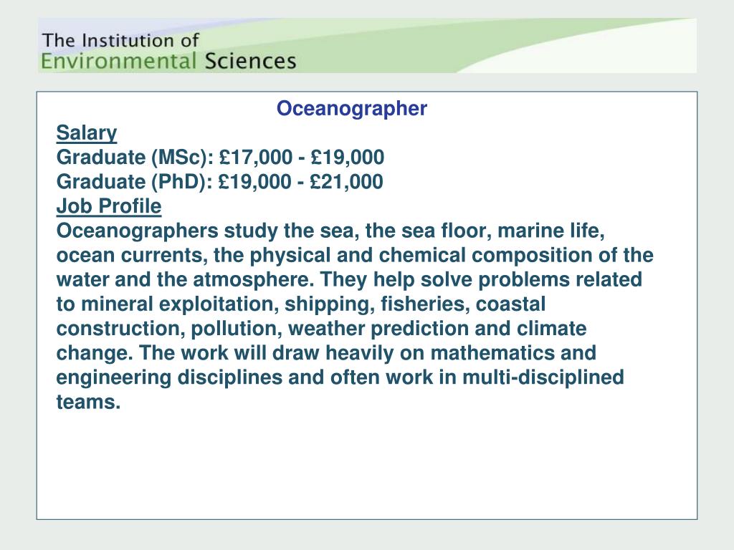This screenshot has height=550, width=734.
Task: Select the underlined Job Profile heading
Action: [x=109, y=206]
